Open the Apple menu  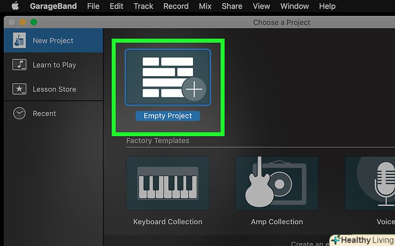(x=15, y=6)
